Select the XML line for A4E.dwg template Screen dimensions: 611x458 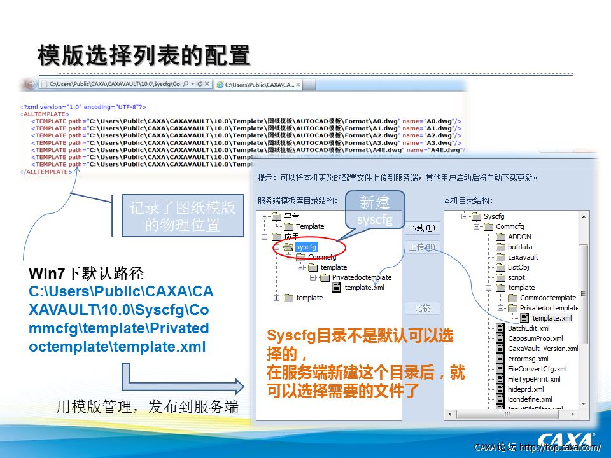click(x=249, y=150)
